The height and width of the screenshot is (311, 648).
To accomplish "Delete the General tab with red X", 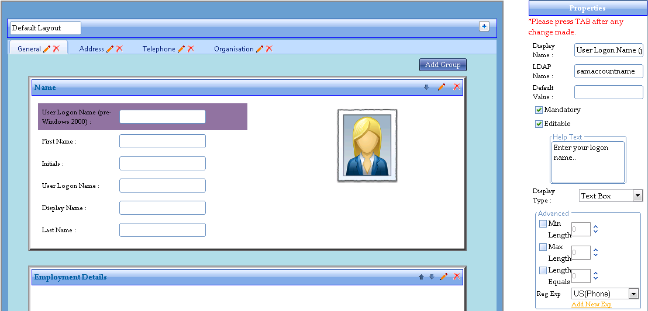I will pyautogui.click(x=56, y=48).
